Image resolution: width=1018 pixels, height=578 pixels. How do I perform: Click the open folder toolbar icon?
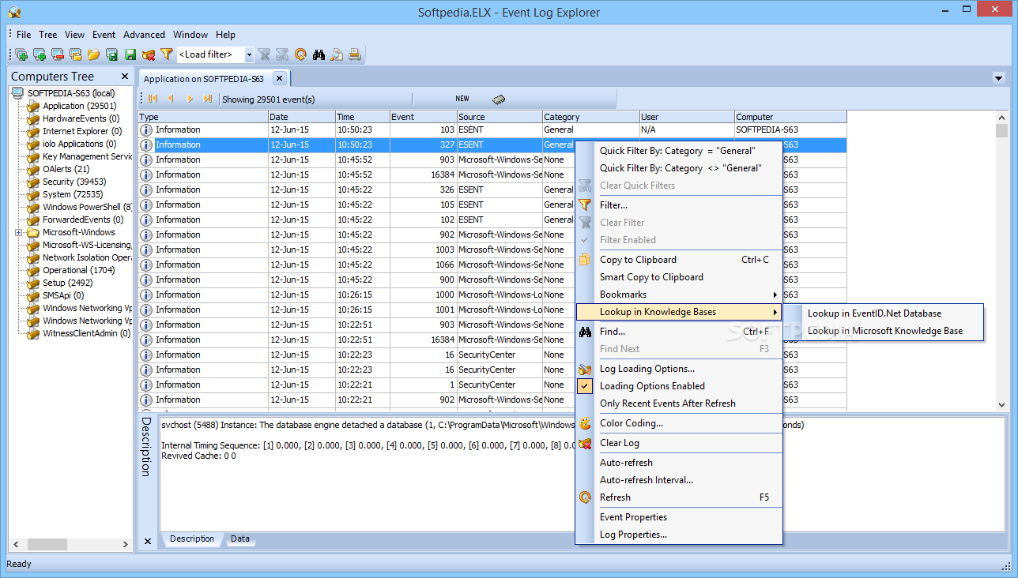[93, 54]
